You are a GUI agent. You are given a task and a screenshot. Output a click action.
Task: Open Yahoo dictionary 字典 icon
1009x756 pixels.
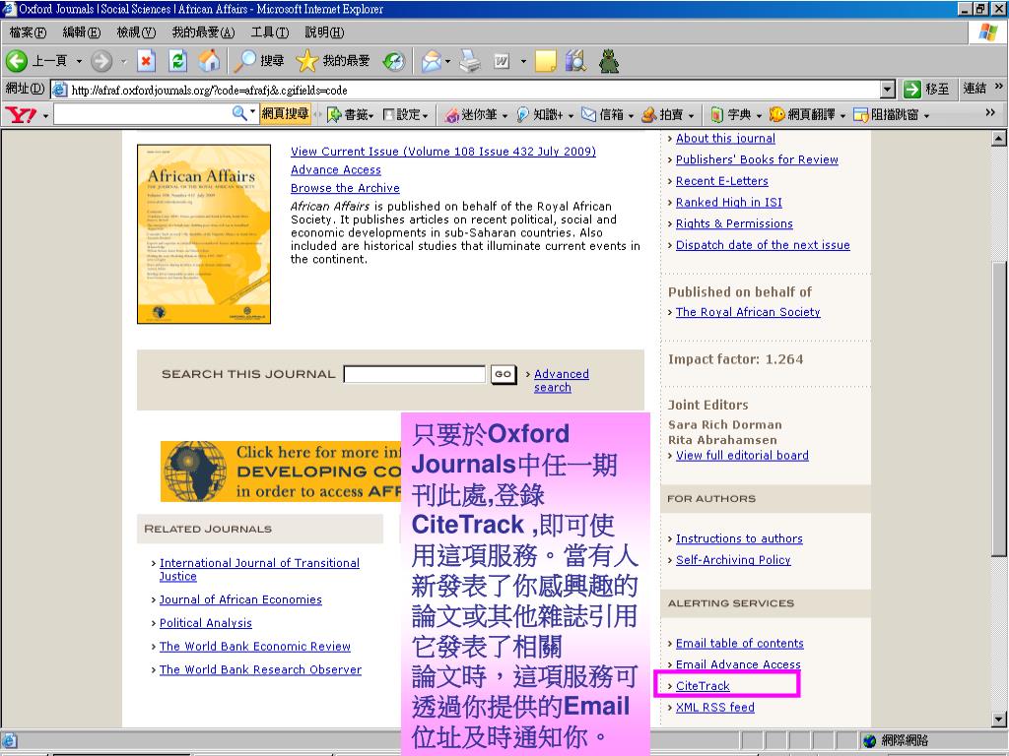[x=717, y=114]
